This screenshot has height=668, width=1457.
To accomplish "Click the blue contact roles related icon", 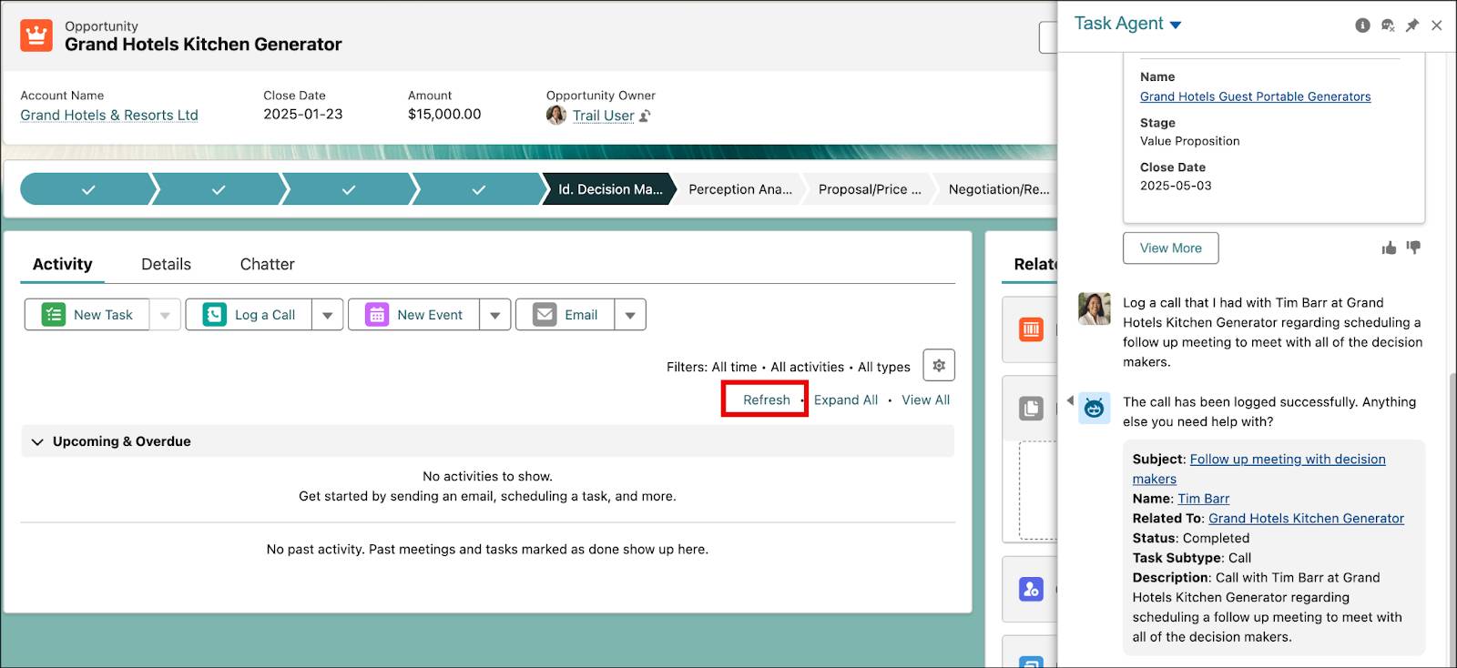I will [1031, 589].
